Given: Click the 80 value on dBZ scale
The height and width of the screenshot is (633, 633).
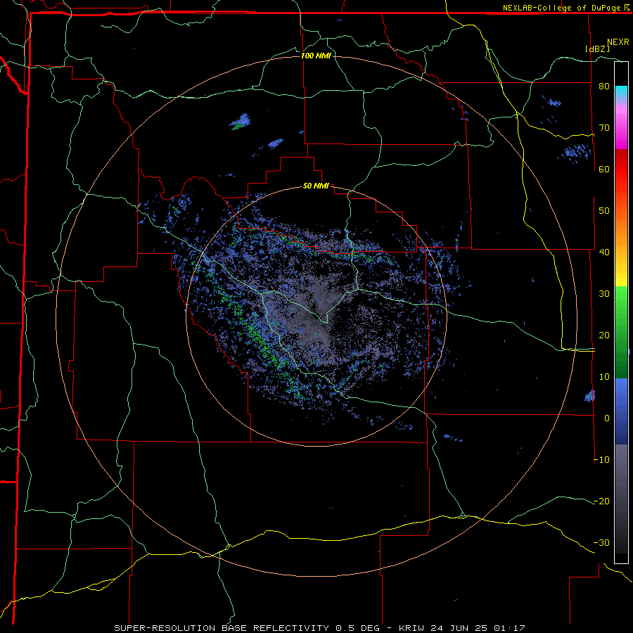Looking at the screenshot, I should coord(604,87).
